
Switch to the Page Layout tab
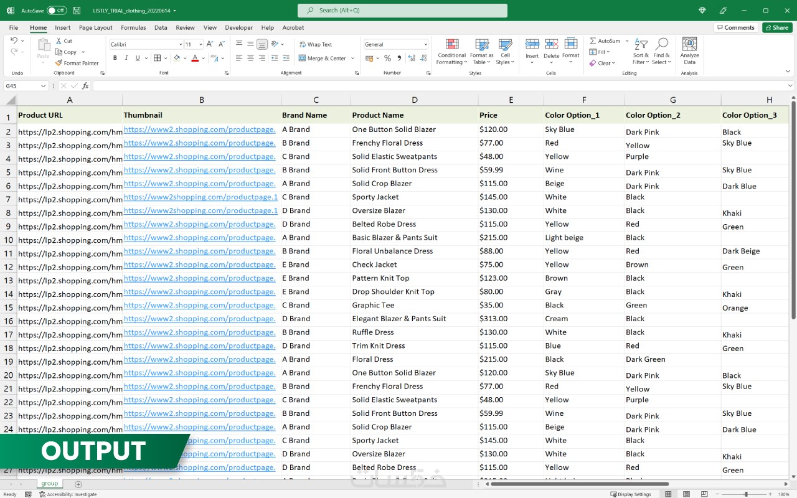(95, 27)
